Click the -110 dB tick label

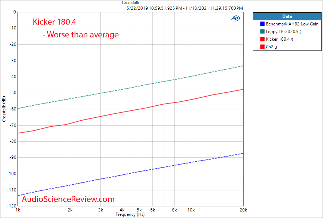[x=11, y=190]
